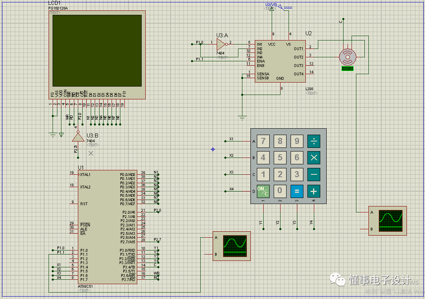Click the minus key on keypad
The width and height of the screenshot is (425, 299).
314,174
